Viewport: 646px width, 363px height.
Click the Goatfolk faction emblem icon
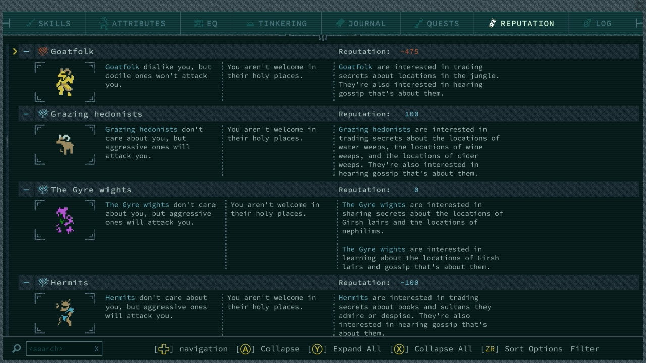[43, 51]
